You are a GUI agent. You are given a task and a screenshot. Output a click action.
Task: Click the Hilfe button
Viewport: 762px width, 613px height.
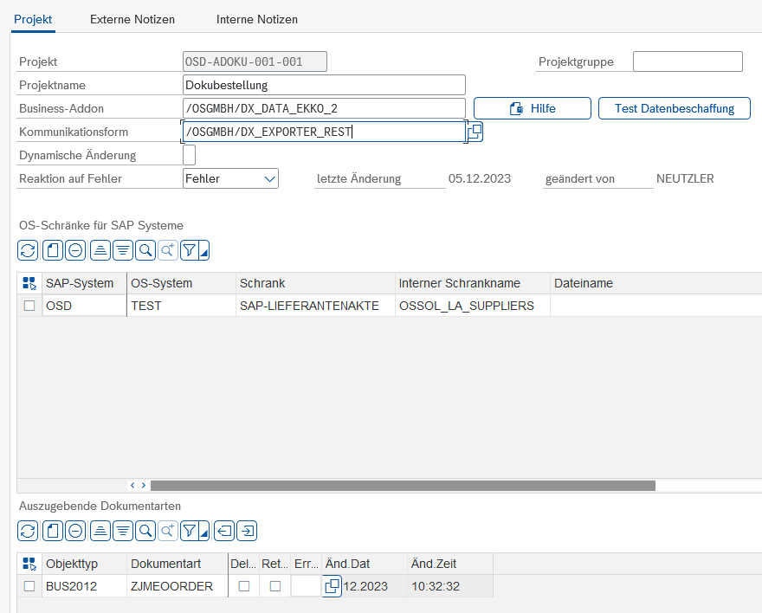coord(533,108)
